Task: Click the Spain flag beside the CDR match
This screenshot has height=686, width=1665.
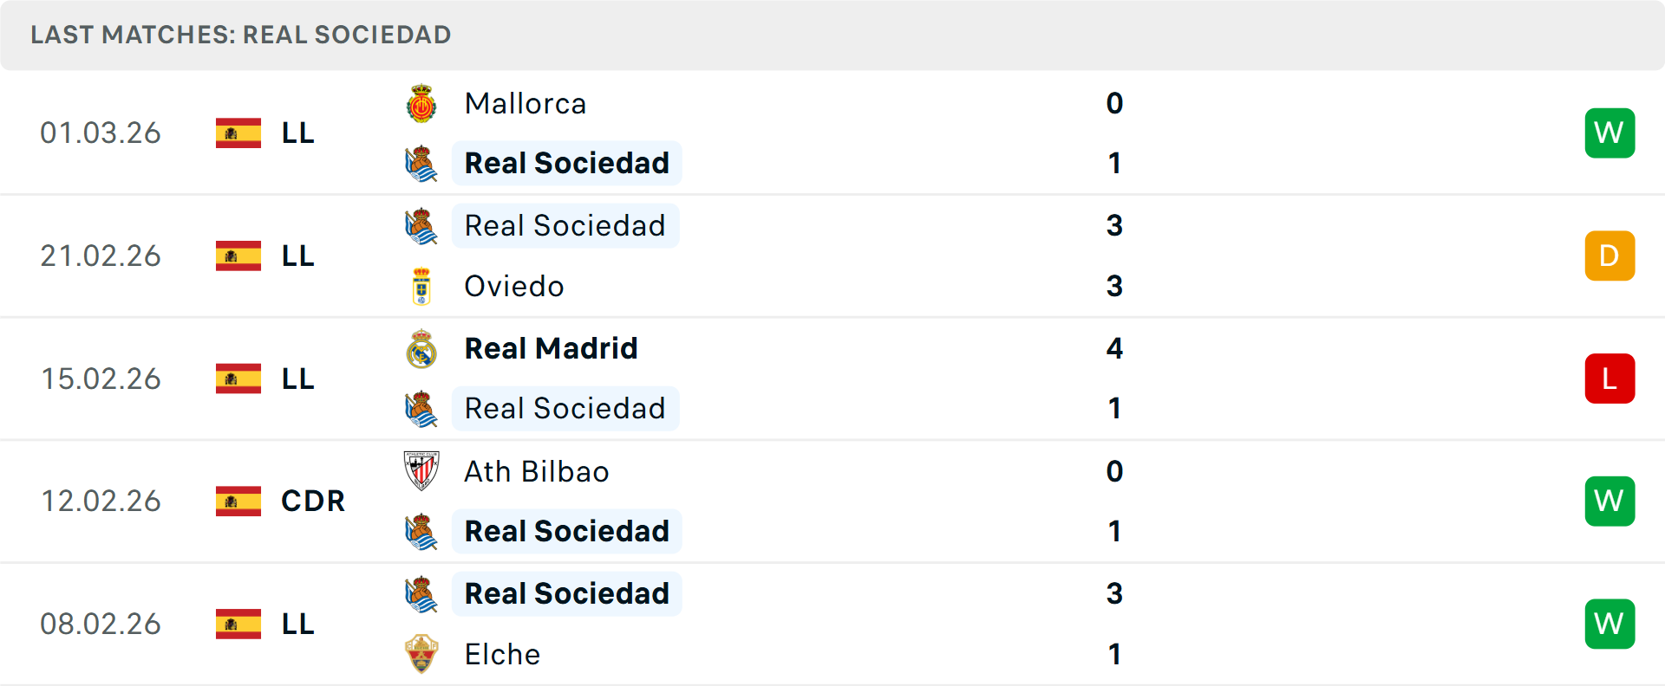Action: pos(238,501)
